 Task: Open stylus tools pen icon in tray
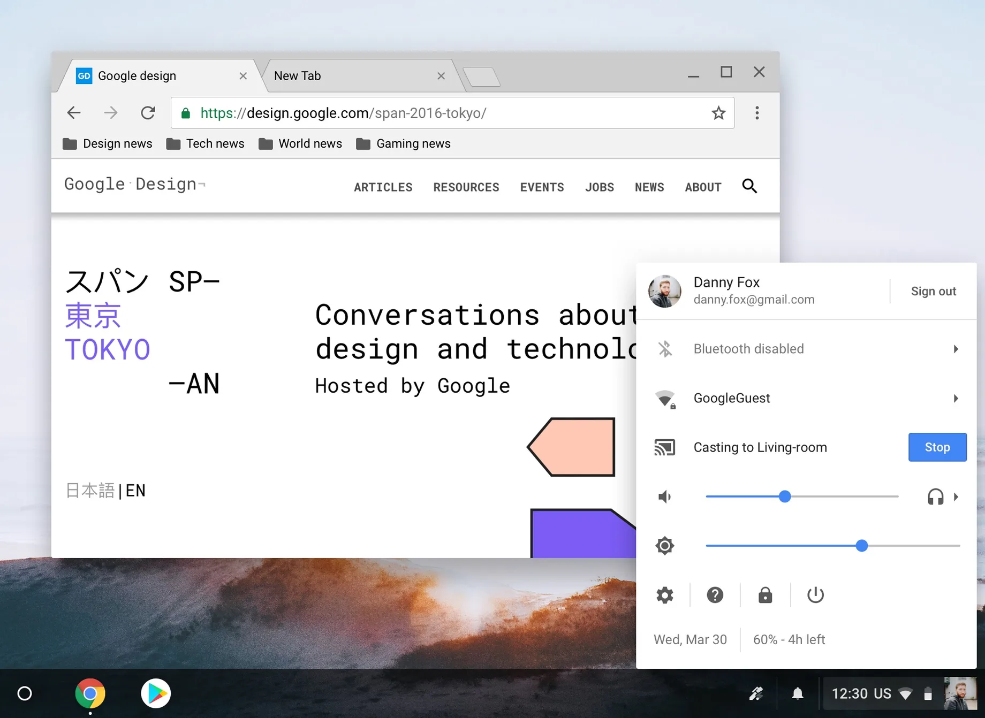click(756, 694)
